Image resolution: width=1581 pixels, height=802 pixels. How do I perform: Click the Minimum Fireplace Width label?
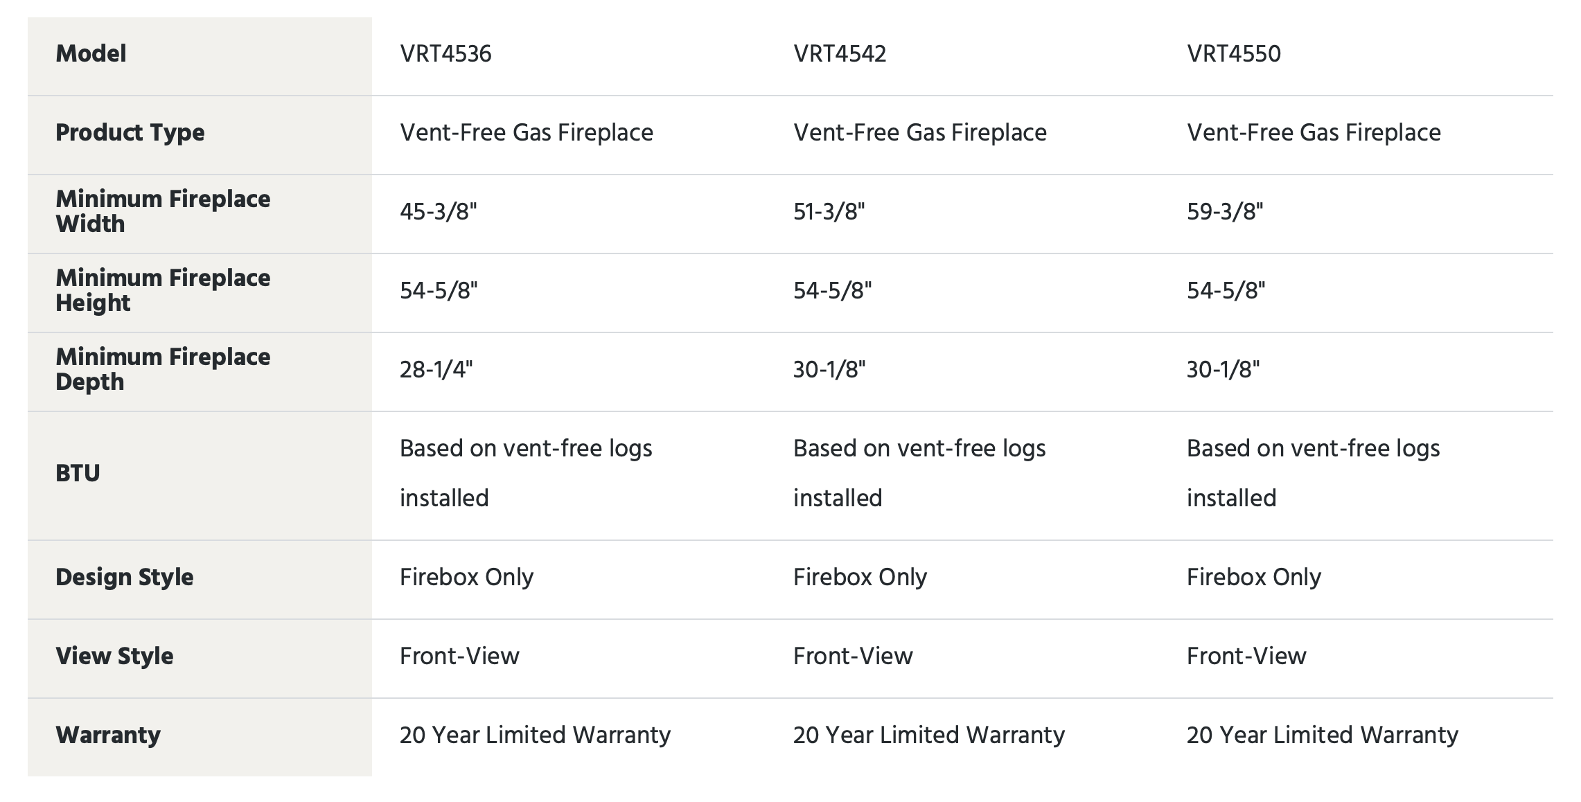click(163, 211)
